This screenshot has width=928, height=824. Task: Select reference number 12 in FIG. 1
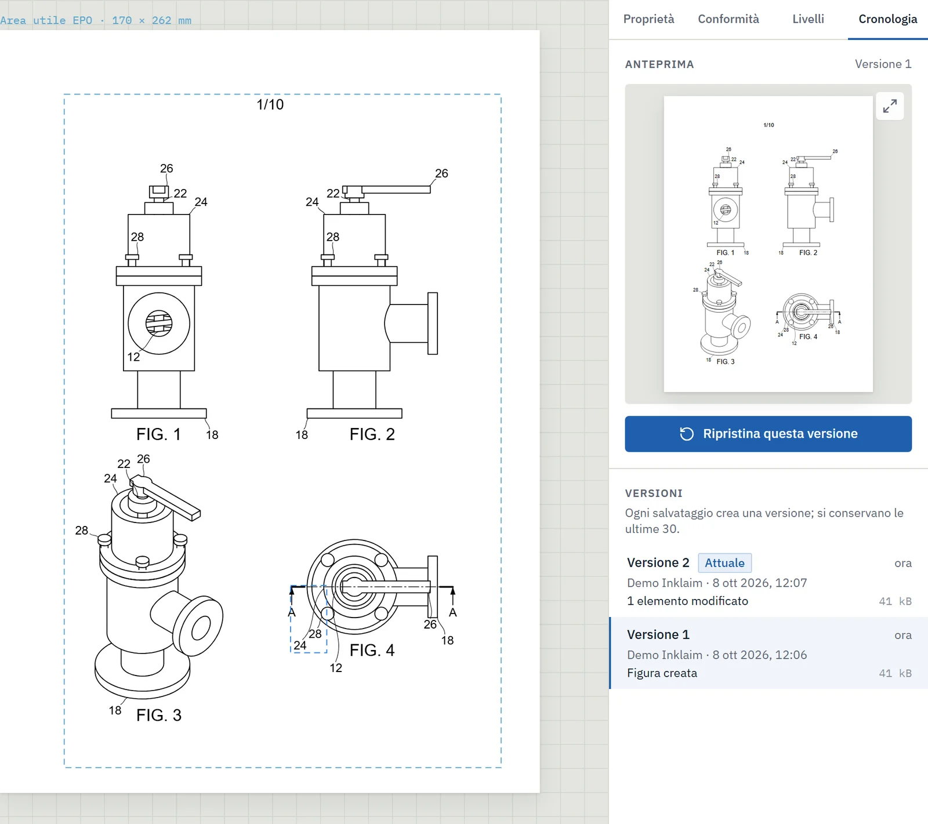pyautogui.click(x=133, y=357)
